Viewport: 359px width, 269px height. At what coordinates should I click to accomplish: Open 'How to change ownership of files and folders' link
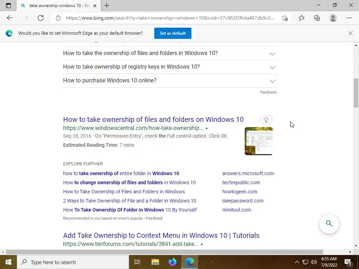(129, 182)
